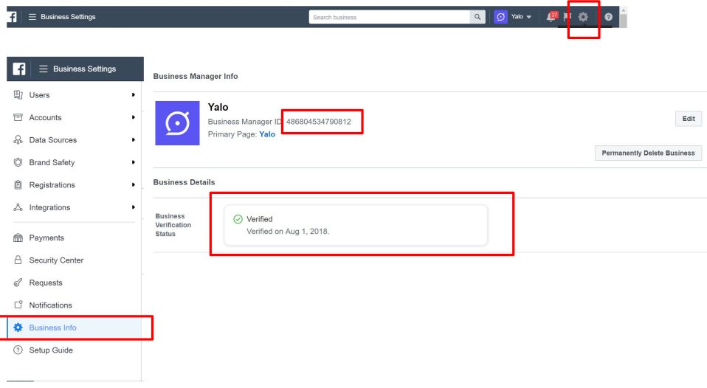Click the Data Sources icon

tap(18, 139)
